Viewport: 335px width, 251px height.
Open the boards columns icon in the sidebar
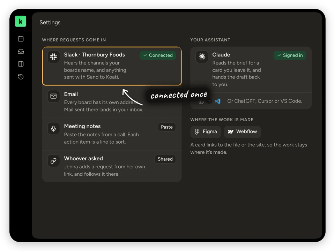(21, 64)
